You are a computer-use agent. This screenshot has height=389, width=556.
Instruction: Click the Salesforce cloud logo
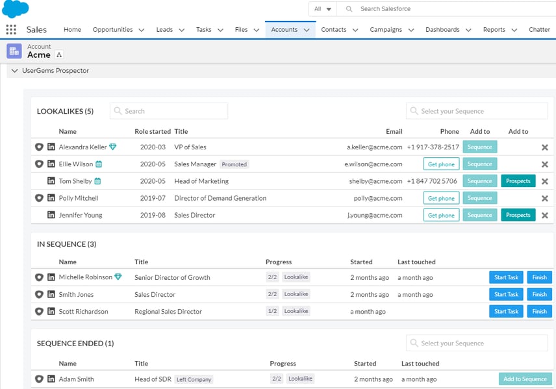click(x=15, y=8)
